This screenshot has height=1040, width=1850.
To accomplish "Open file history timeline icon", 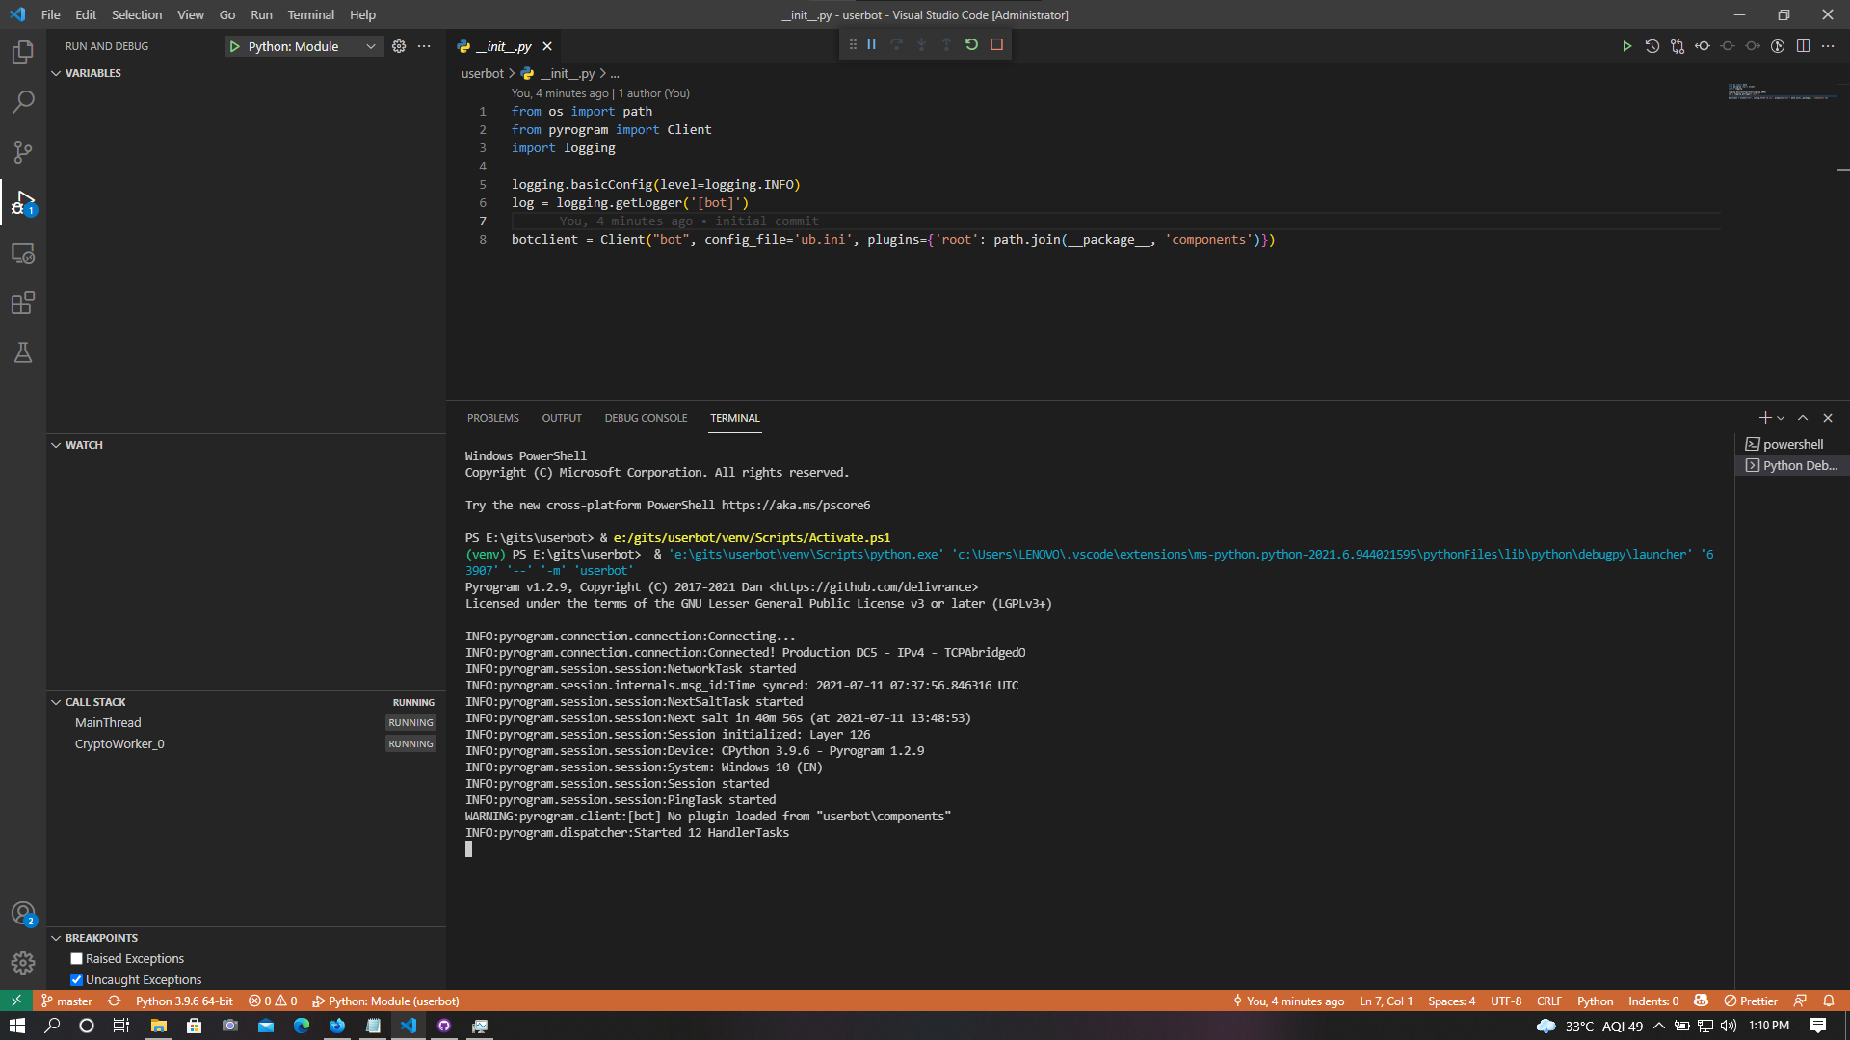I will [1652, 46].
